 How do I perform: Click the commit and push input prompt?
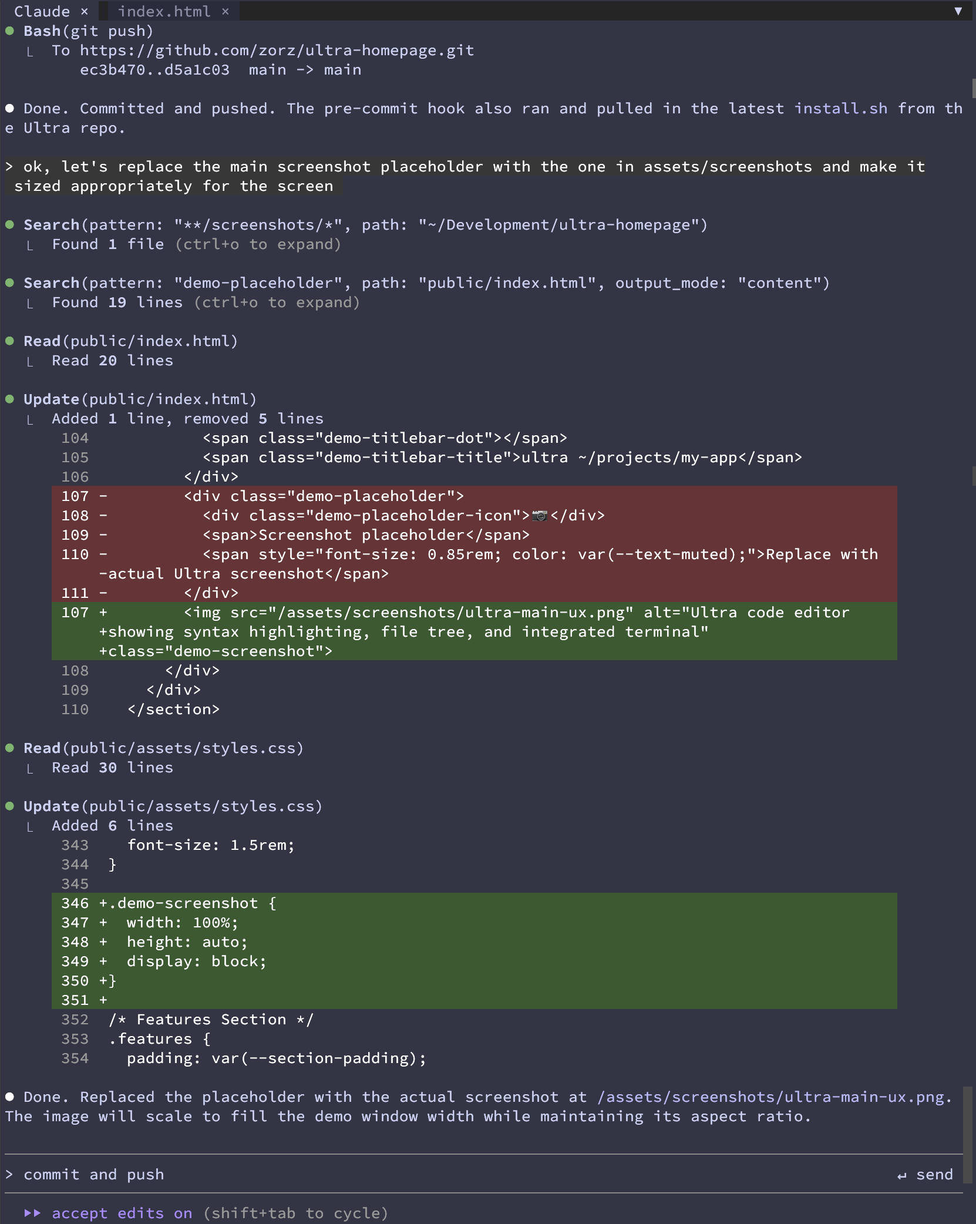coord(94,1174)
